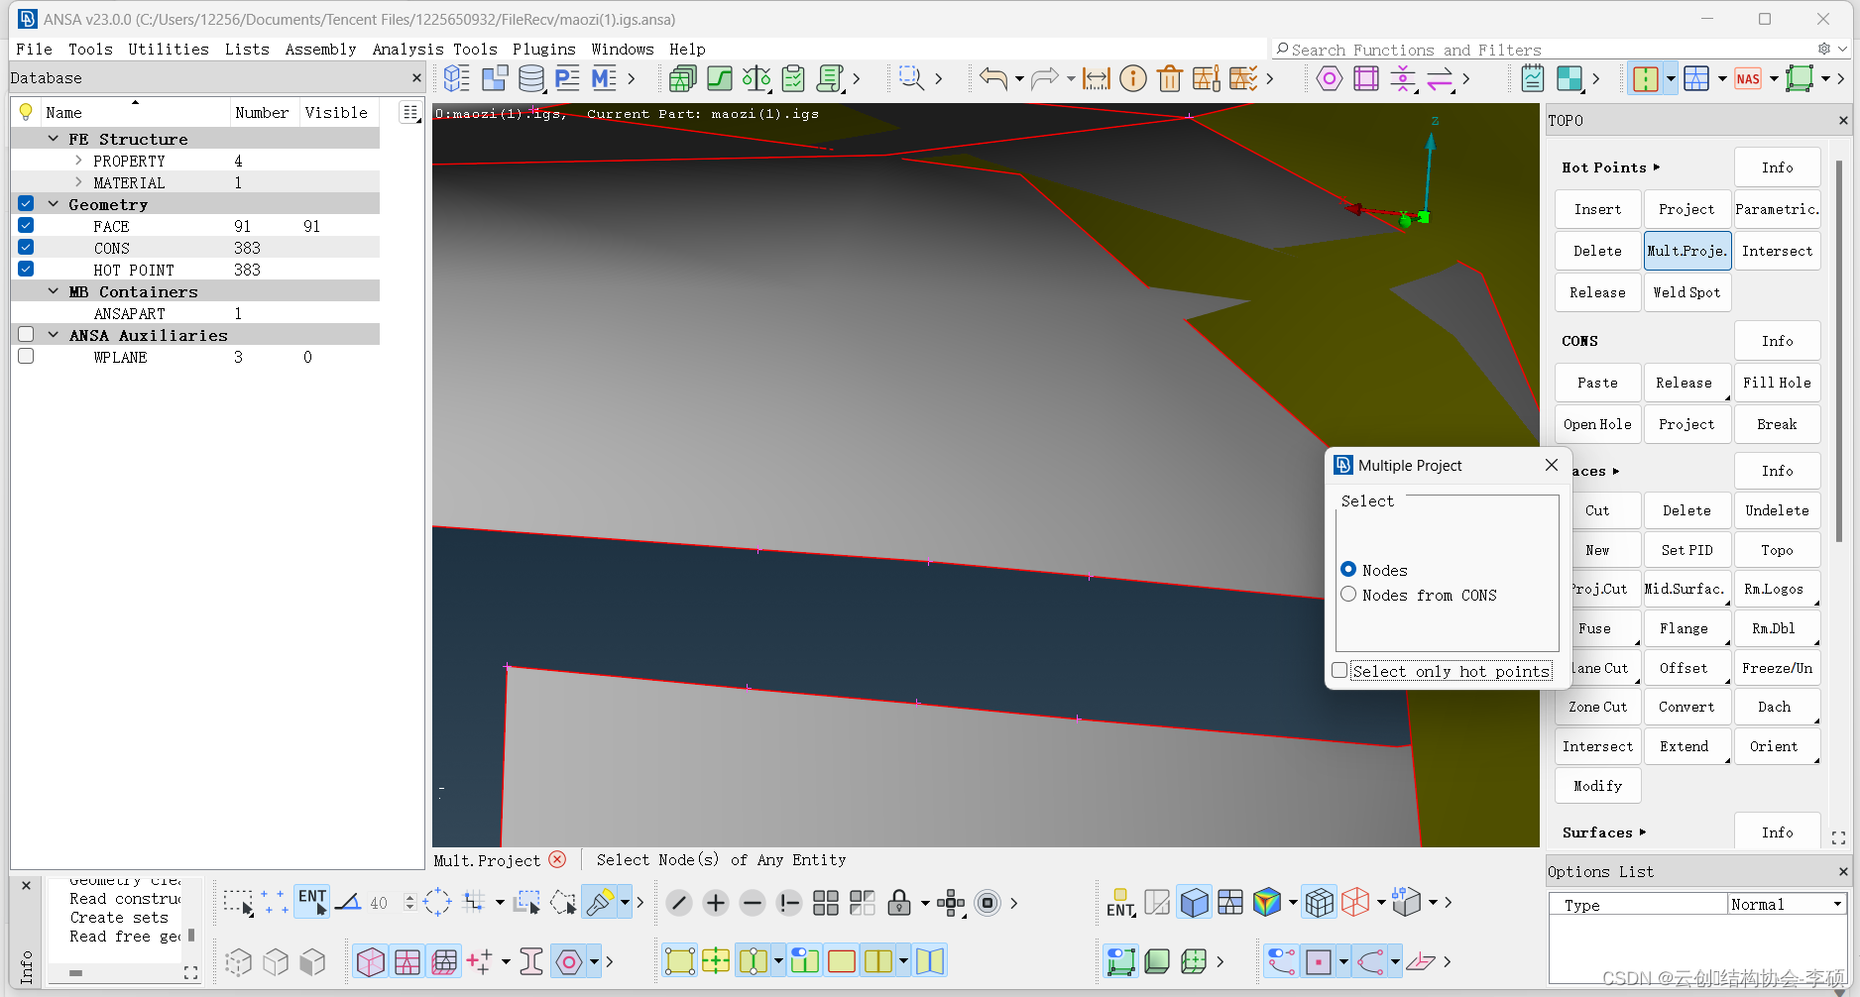Enable 'Select only hot points' checkbox
This screenshot has height=997, width=1860.
click(1340, 671)
